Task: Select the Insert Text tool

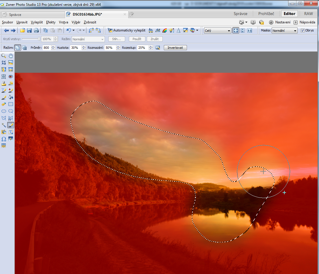Action: coord(11,132)
